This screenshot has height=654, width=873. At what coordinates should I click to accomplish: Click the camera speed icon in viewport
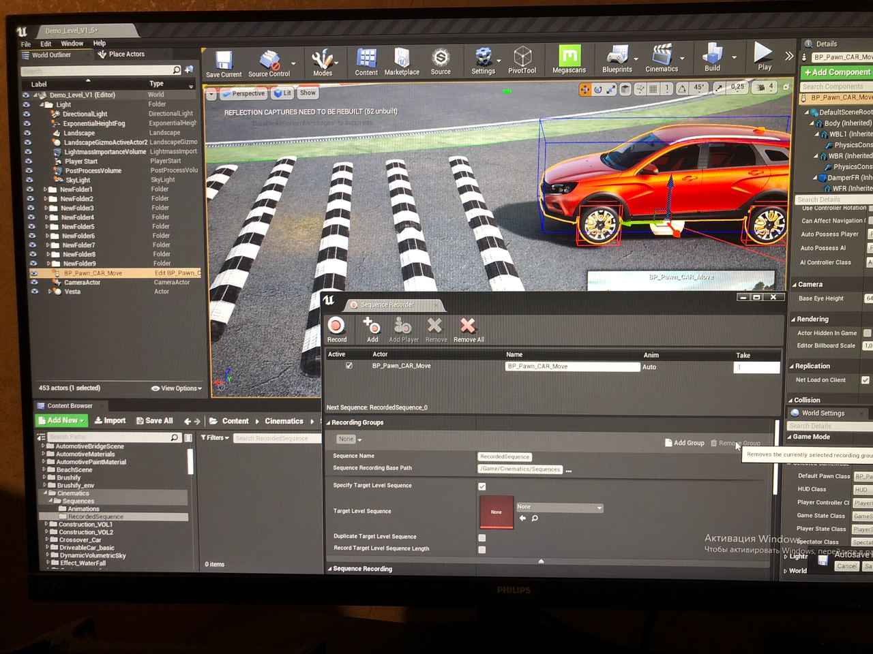point(760,87)
